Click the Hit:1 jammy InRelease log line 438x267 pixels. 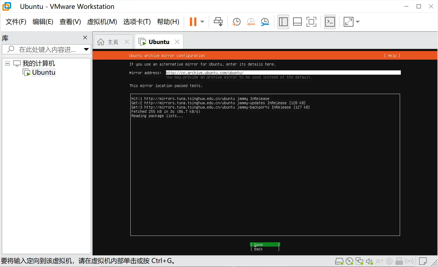[x=200, y=99]
